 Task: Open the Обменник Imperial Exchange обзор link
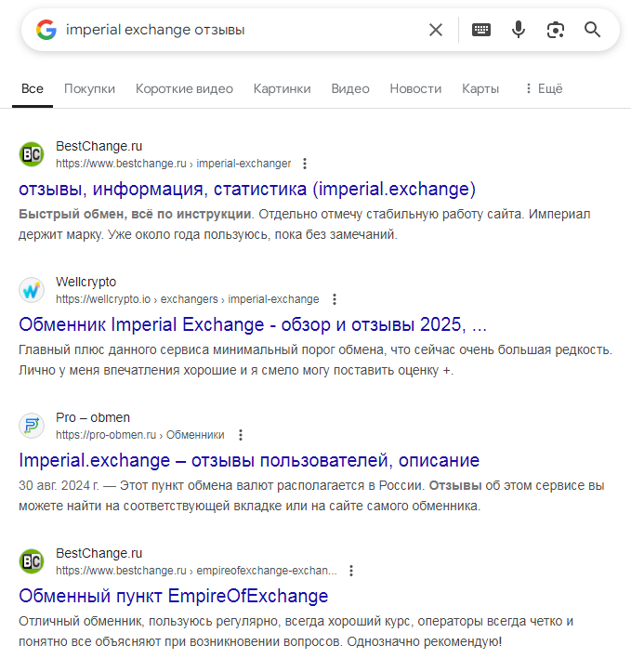pos(253,325)
